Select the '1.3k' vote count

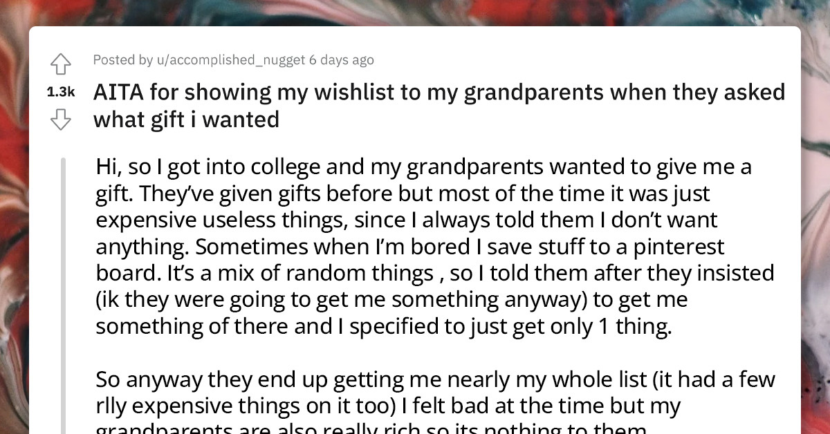click(60, 91)
